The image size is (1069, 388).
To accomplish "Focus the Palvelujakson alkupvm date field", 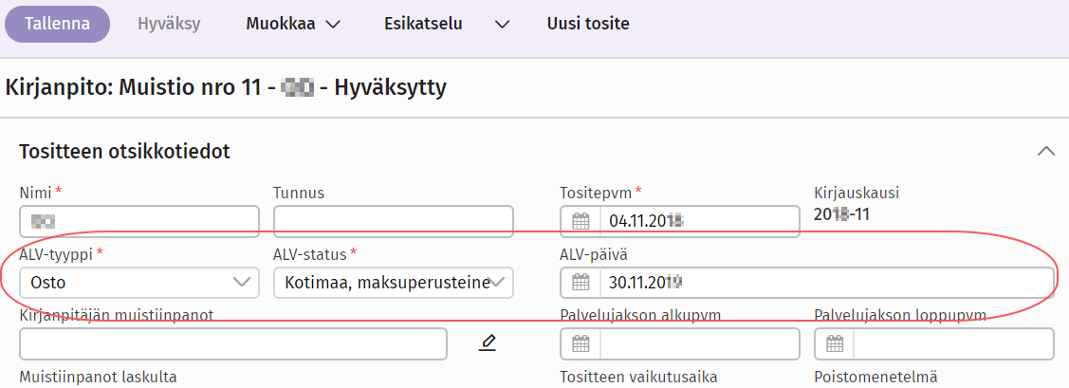I will coord(699,343).
